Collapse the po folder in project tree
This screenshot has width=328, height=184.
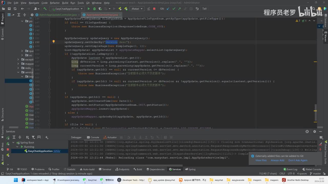(22, 21)
